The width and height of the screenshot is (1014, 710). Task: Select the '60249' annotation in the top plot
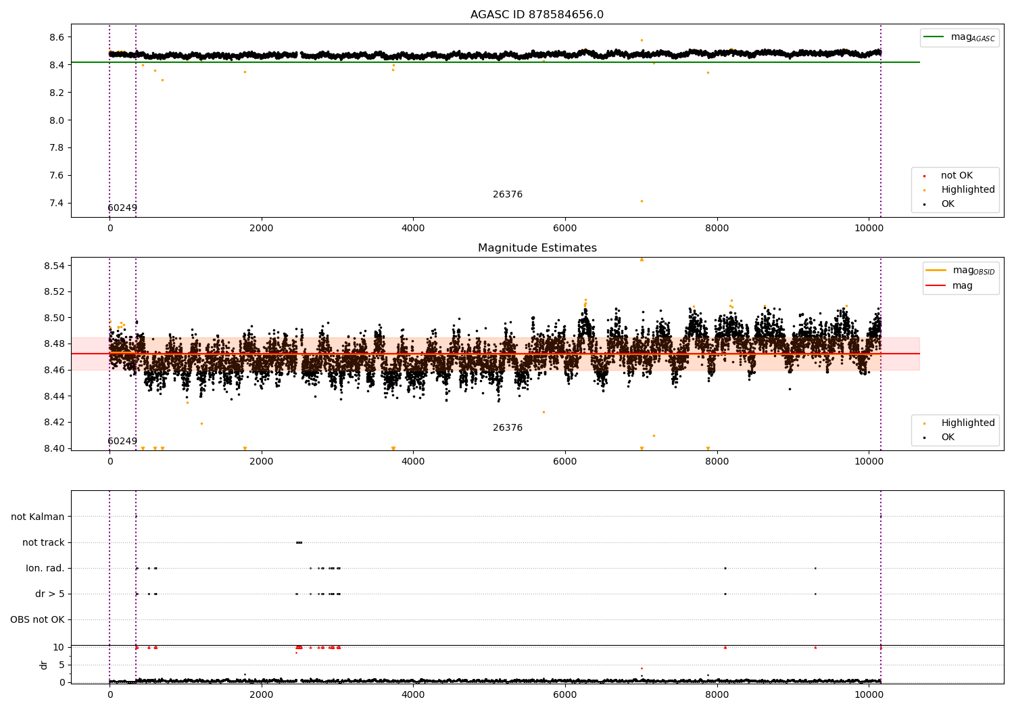(122, 208)
